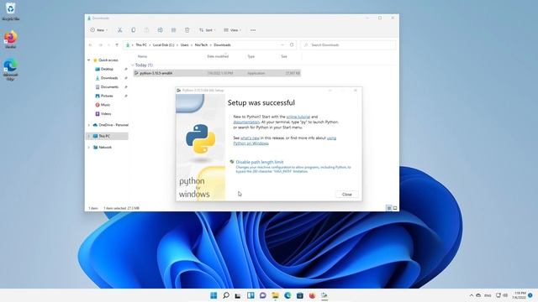538x302 pixels.
Task: Open the Sort dropdown menu
Action: 207,30
